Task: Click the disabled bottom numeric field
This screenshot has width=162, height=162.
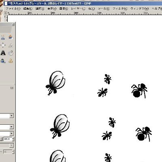Action: (8, 152)
